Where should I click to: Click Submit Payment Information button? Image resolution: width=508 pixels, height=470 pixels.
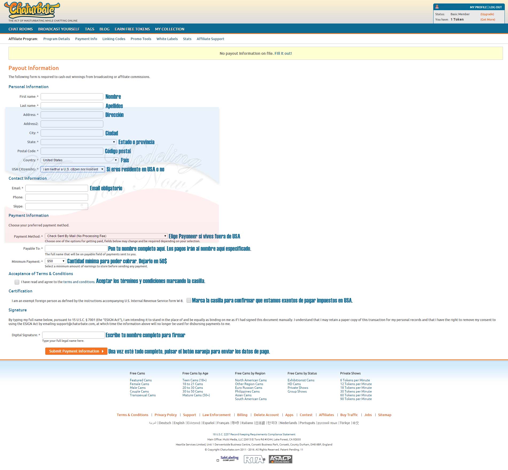click(x=76, y=351)
